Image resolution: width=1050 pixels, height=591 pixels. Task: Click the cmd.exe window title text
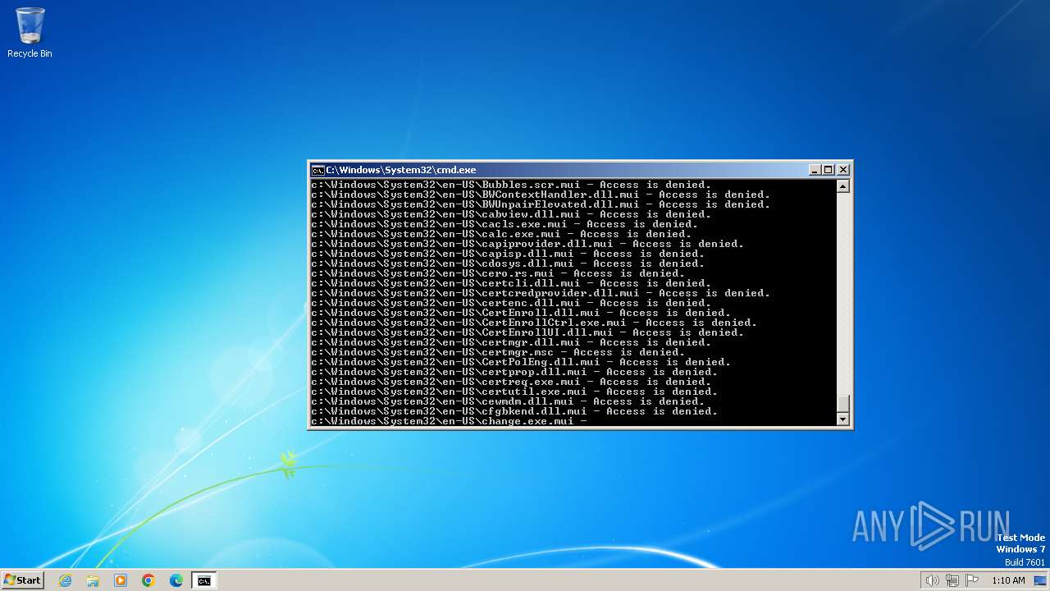point(400,170)
